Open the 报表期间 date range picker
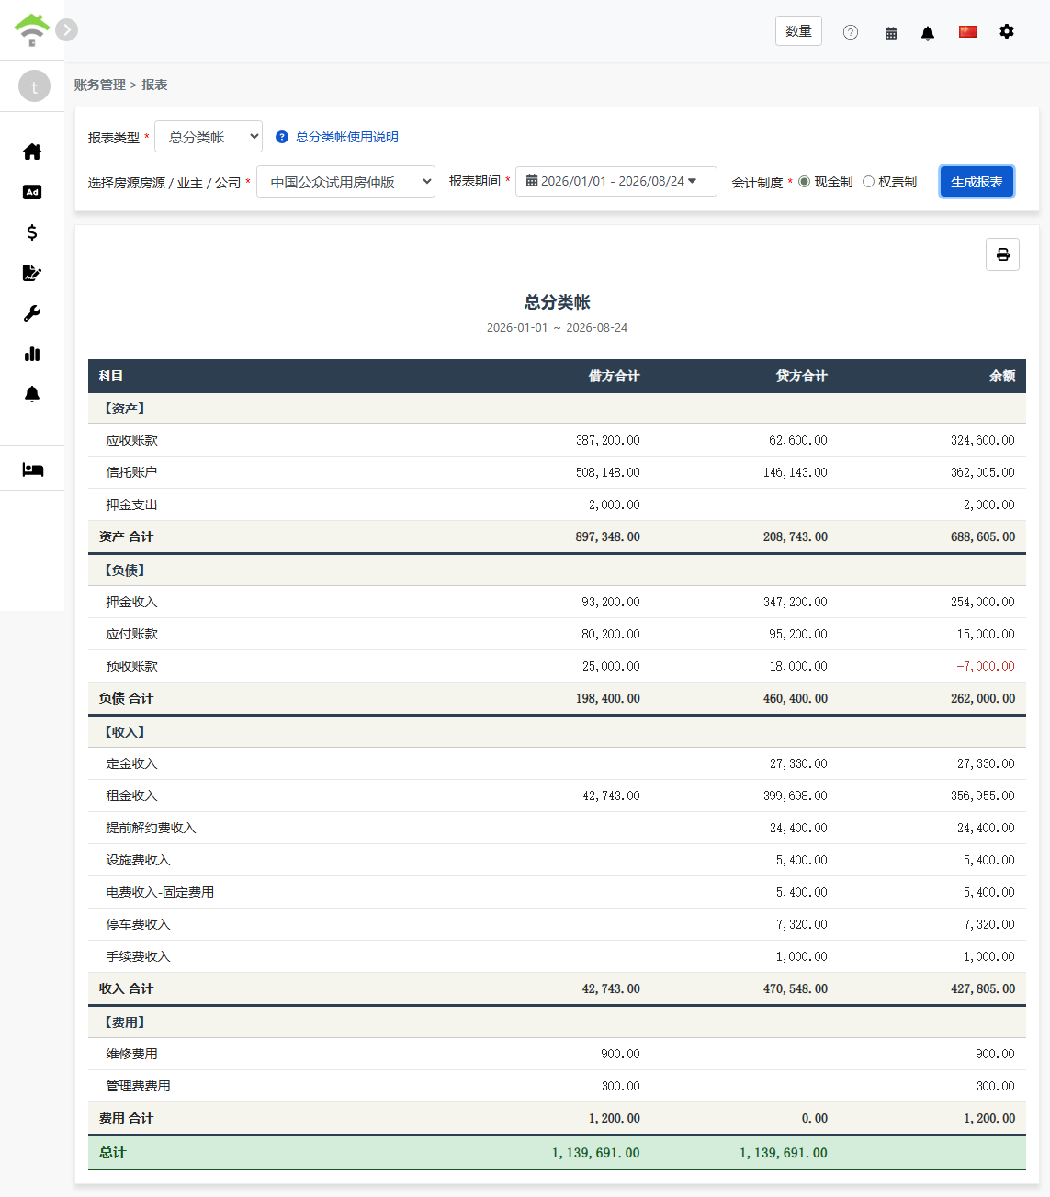The height and width of the screenshot is (1197, 1050). click(615, 181)
